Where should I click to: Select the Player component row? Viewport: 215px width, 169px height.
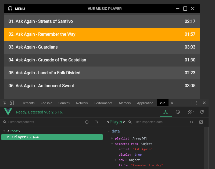click(x=52, y=137)
